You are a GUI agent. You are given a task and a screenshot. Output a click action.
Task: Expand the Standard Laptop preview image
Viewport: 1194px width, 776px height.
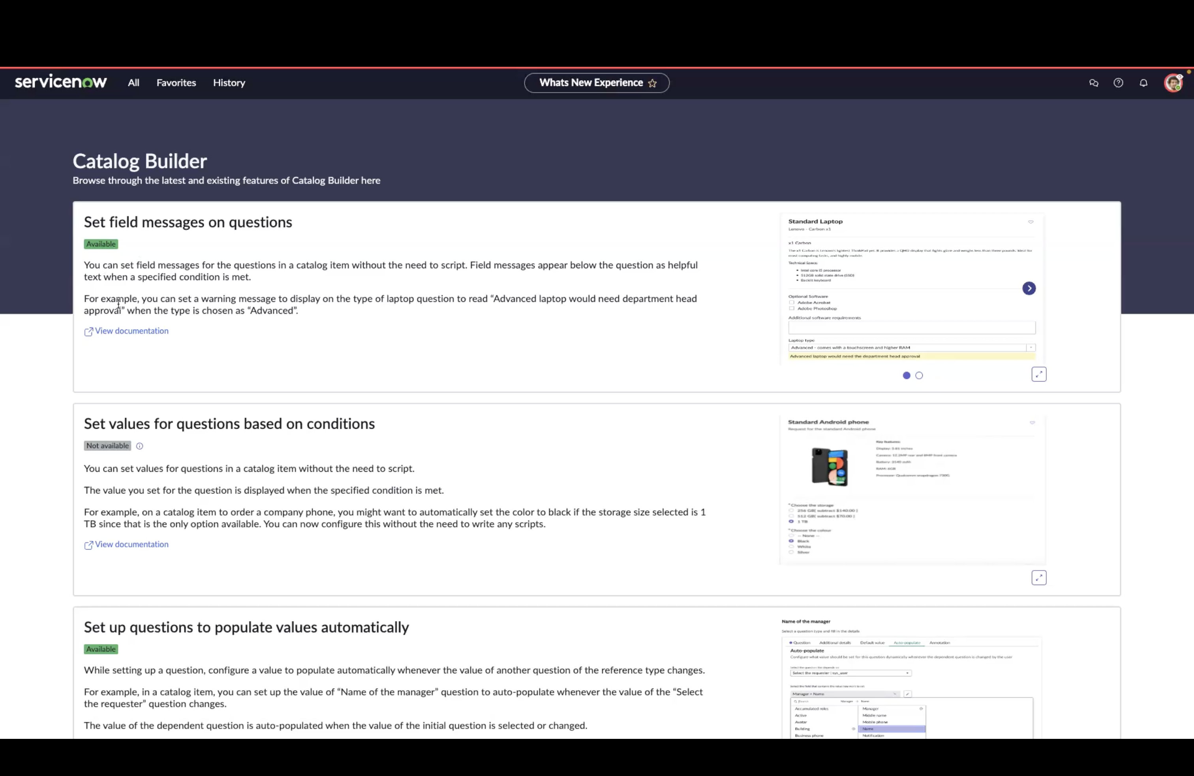pos(1039,374)
